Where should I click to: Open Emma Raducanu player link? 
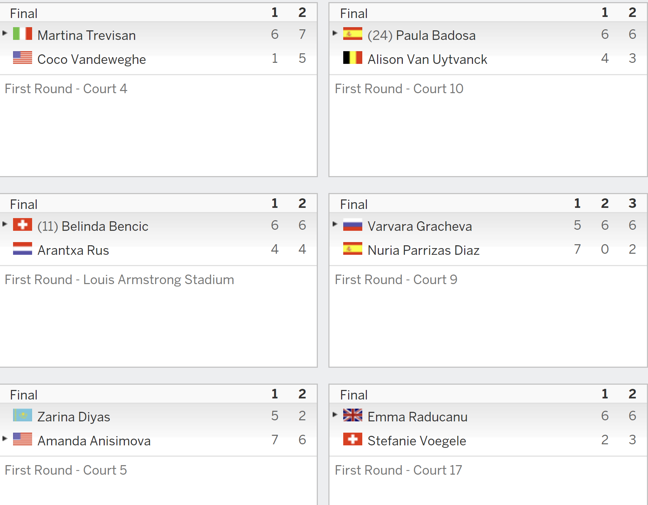point(418,417)
